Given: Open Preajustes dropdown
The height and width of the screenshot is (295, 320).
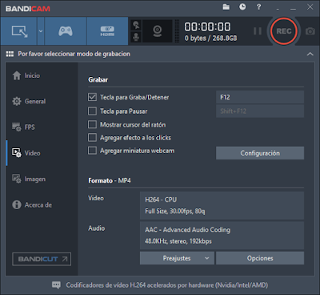Looking at the screenshot, I should tap(177, 258).
